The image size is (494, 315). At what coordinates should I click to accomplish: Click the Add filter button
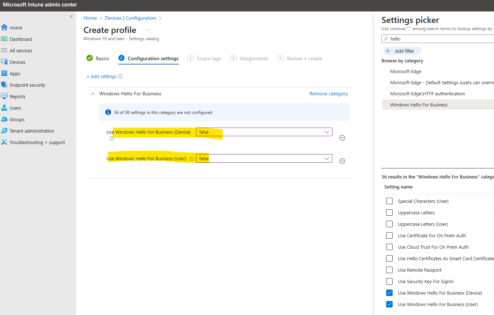coord(402,51)
